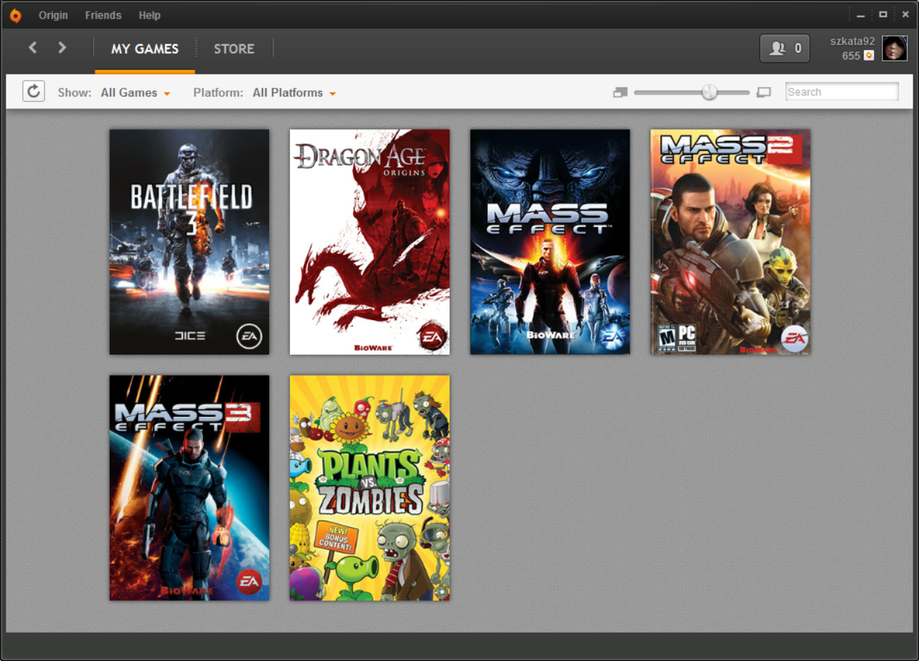This screenshot has height=661, width=919.
Task: Click the 655 points value
Action: (851, 56)
